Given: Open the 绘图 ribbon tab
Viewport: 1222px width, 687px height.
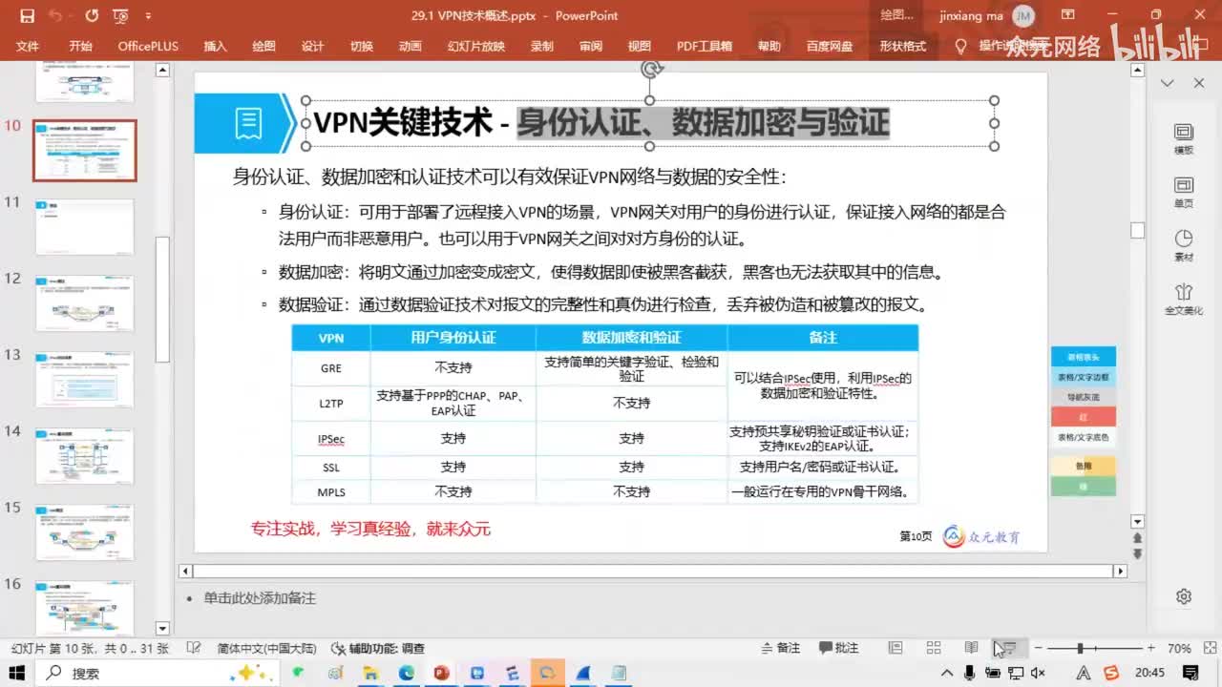Looking at the screenshot, I should point(263,46).
